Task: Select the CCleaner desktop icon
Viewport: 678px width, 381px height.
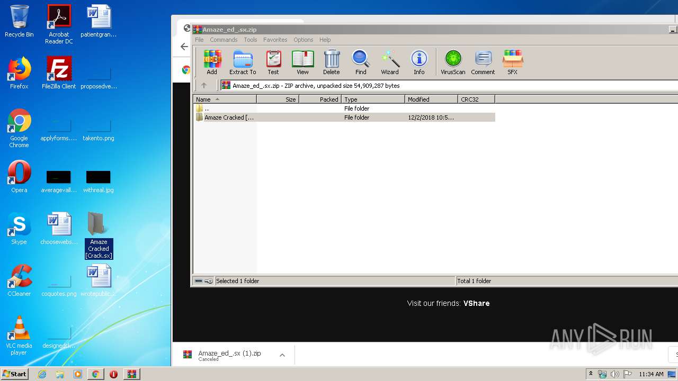Action: 19,280
